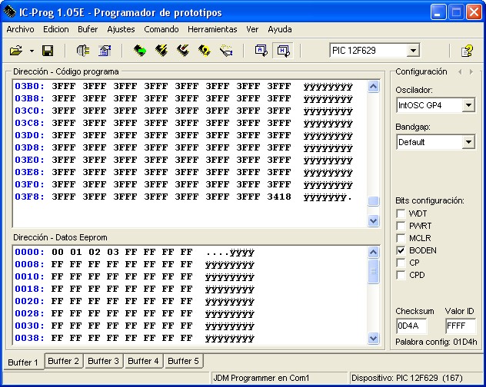This screenshot has width=486, height=387.
Task: Click the Valor ID input field
Action: 460,326
